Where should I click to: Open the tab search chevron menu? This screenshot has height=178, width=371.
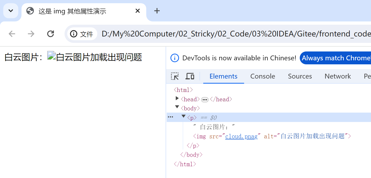click(10, 11)
